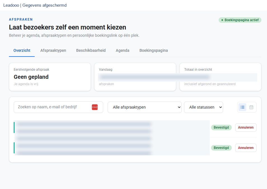
Task: Click the inclusief afgerond en geannuleerd text
Action: tap(210, 84)
